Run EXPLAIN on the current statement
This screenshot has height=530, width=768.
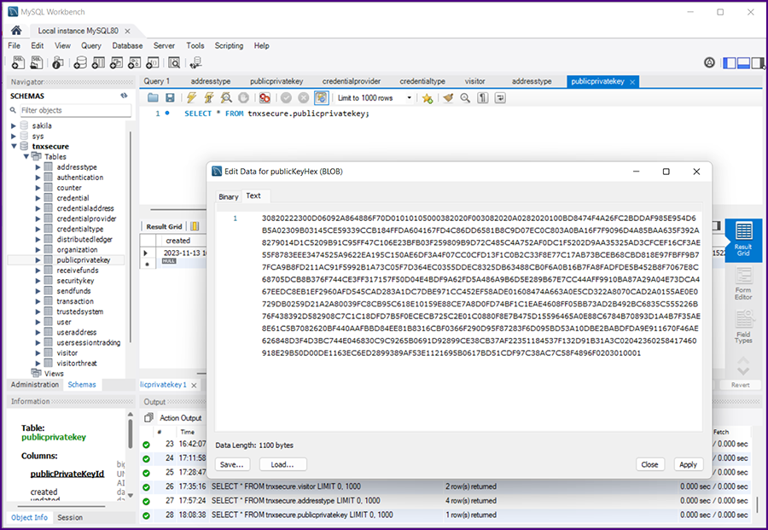click(x=226, y=98)
